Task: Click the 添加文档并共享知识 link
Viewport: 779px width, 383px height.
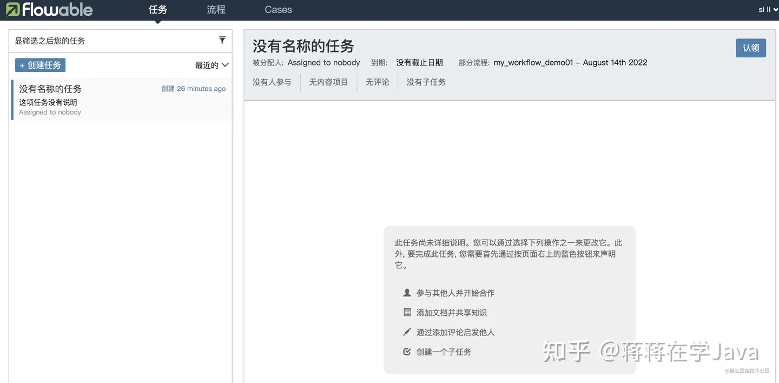Action: pyautogui.click(x=452, y=312)
